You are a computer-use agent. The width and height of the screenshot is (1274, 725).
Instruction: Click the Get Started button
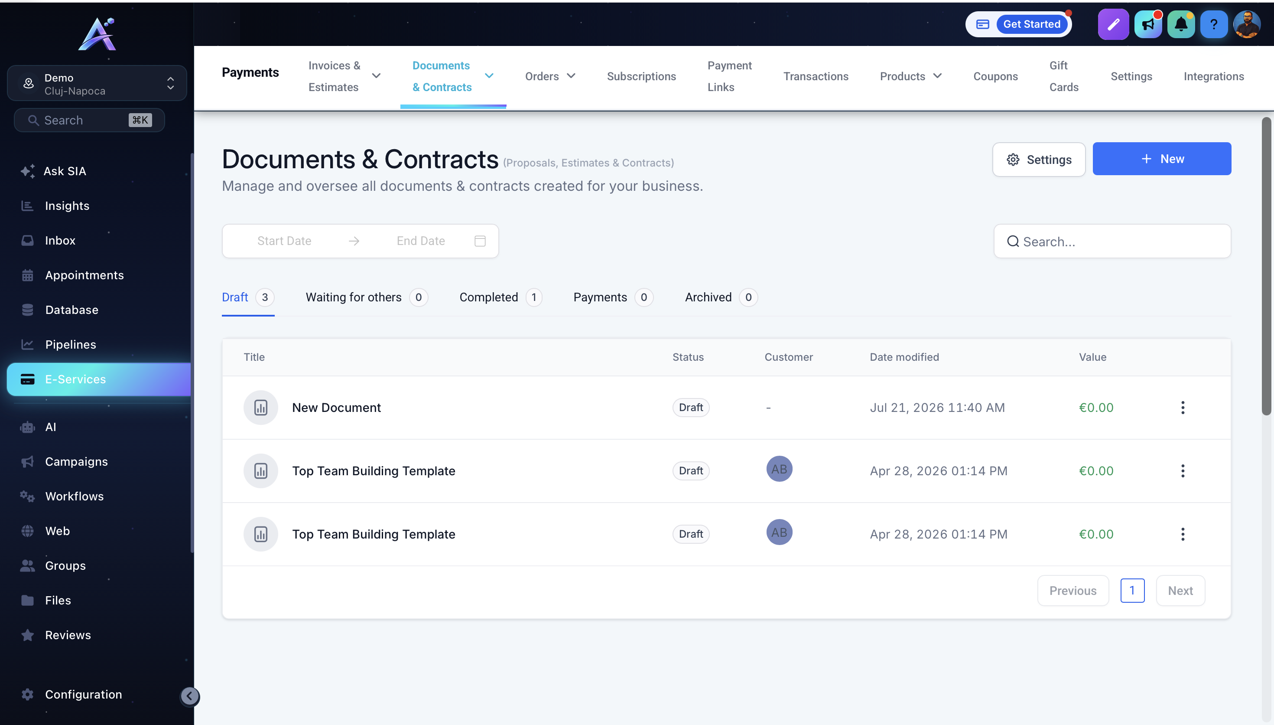(1032, 24)
